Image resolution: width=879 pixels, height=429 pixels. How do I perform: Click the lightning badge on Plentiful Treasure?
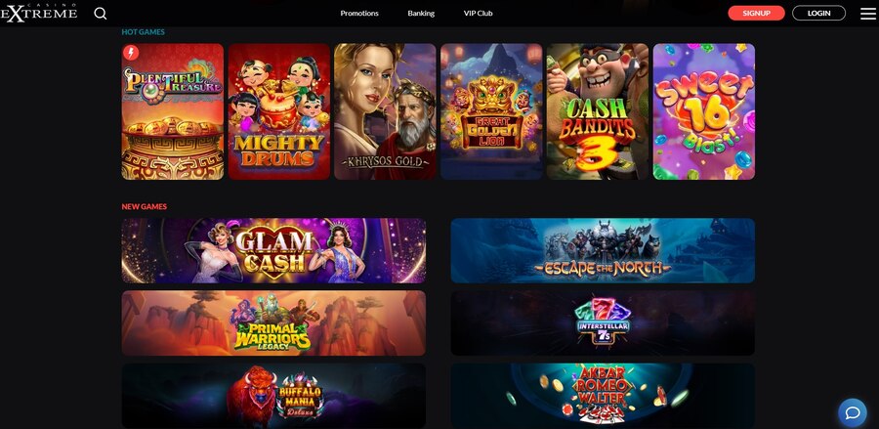(x=131, y=53)
